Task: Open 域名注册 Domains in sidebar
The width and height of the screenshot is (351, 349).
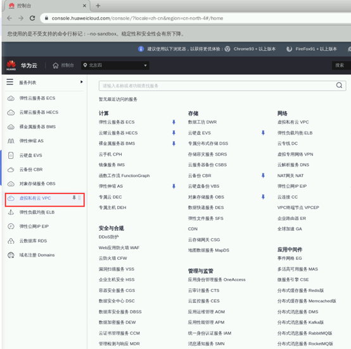Action: [x=37, y=255]
